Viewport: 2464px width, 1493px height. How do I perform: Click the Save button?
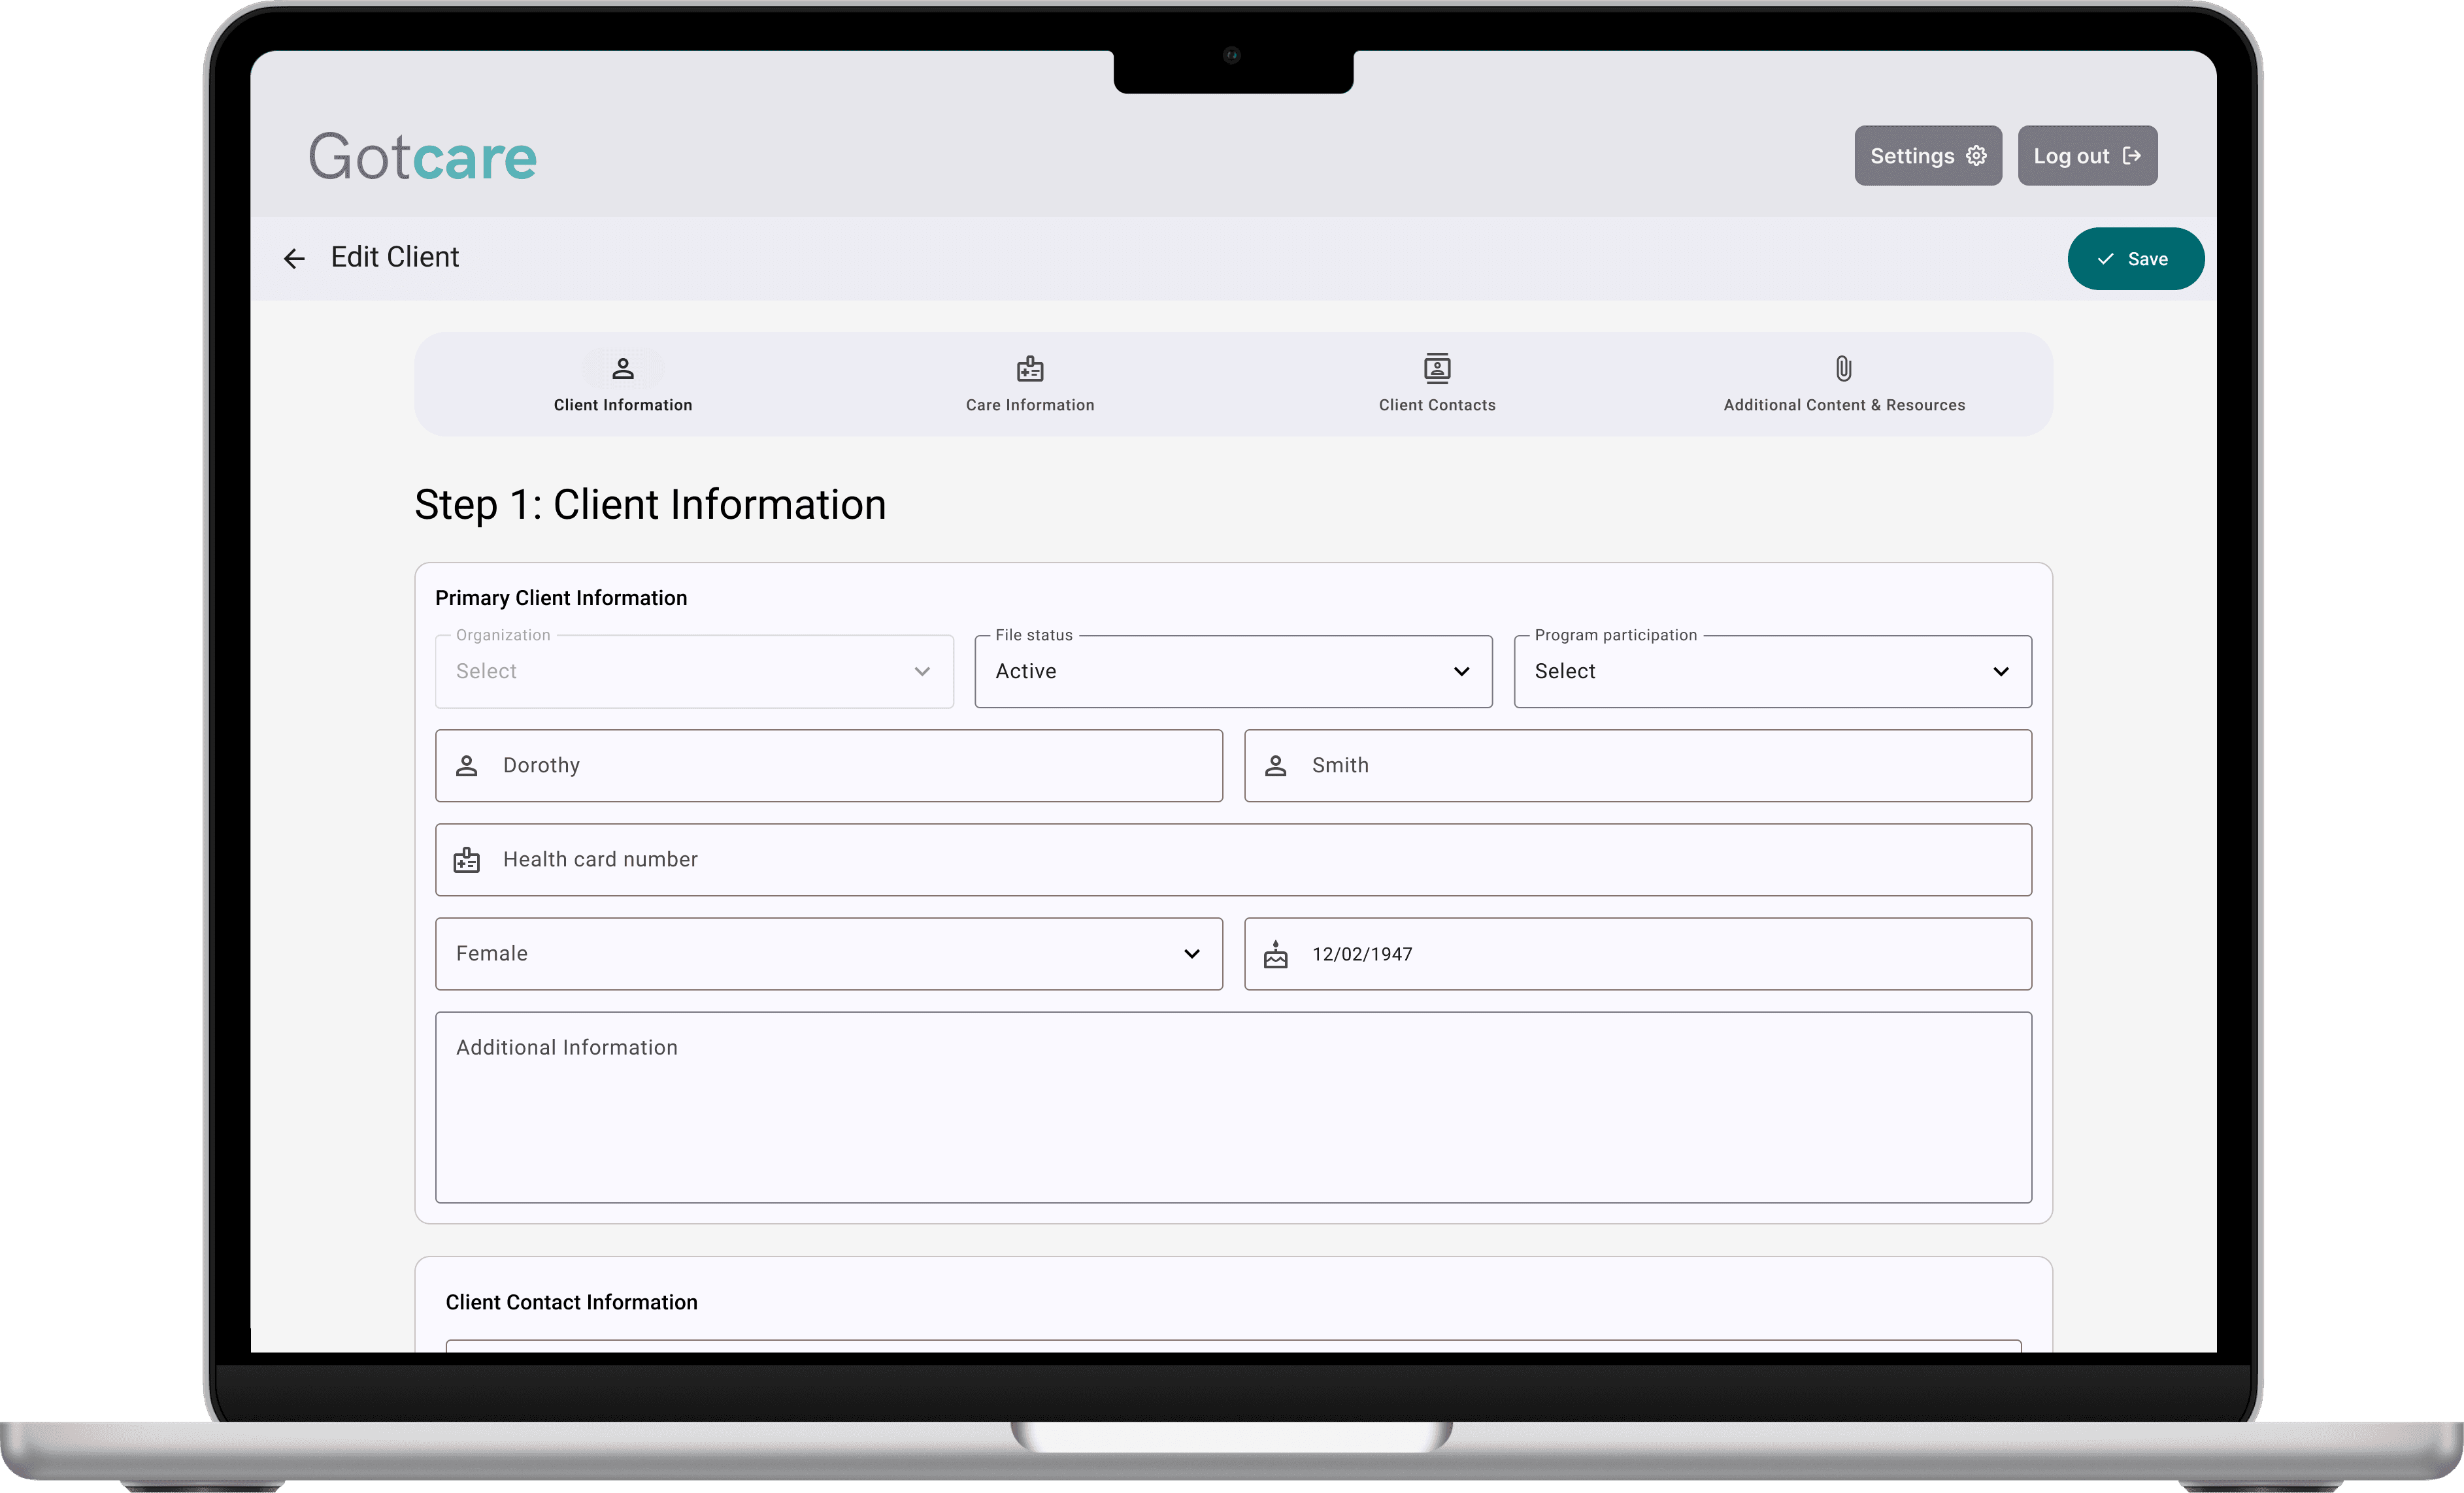click(2136, 259)
